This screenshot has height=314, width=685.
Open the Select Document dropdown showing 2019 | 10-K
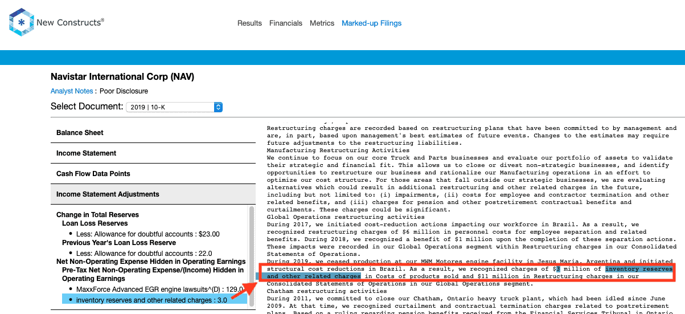point(174,107)
